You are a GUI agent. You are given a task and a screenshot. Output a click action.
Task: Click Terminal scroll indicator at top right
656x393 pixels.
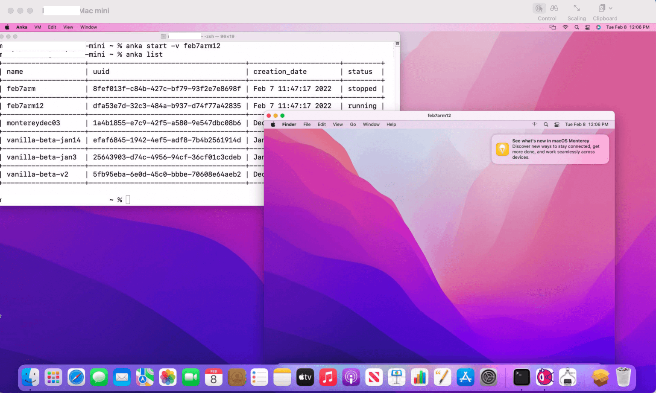(x=397, y=44)
